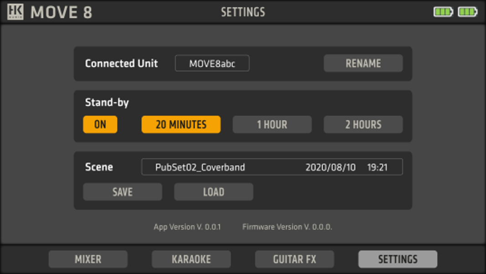Select the 20 MINUTES stand-by option
This screenshot has height=274, width=486.
click(181, 125)
